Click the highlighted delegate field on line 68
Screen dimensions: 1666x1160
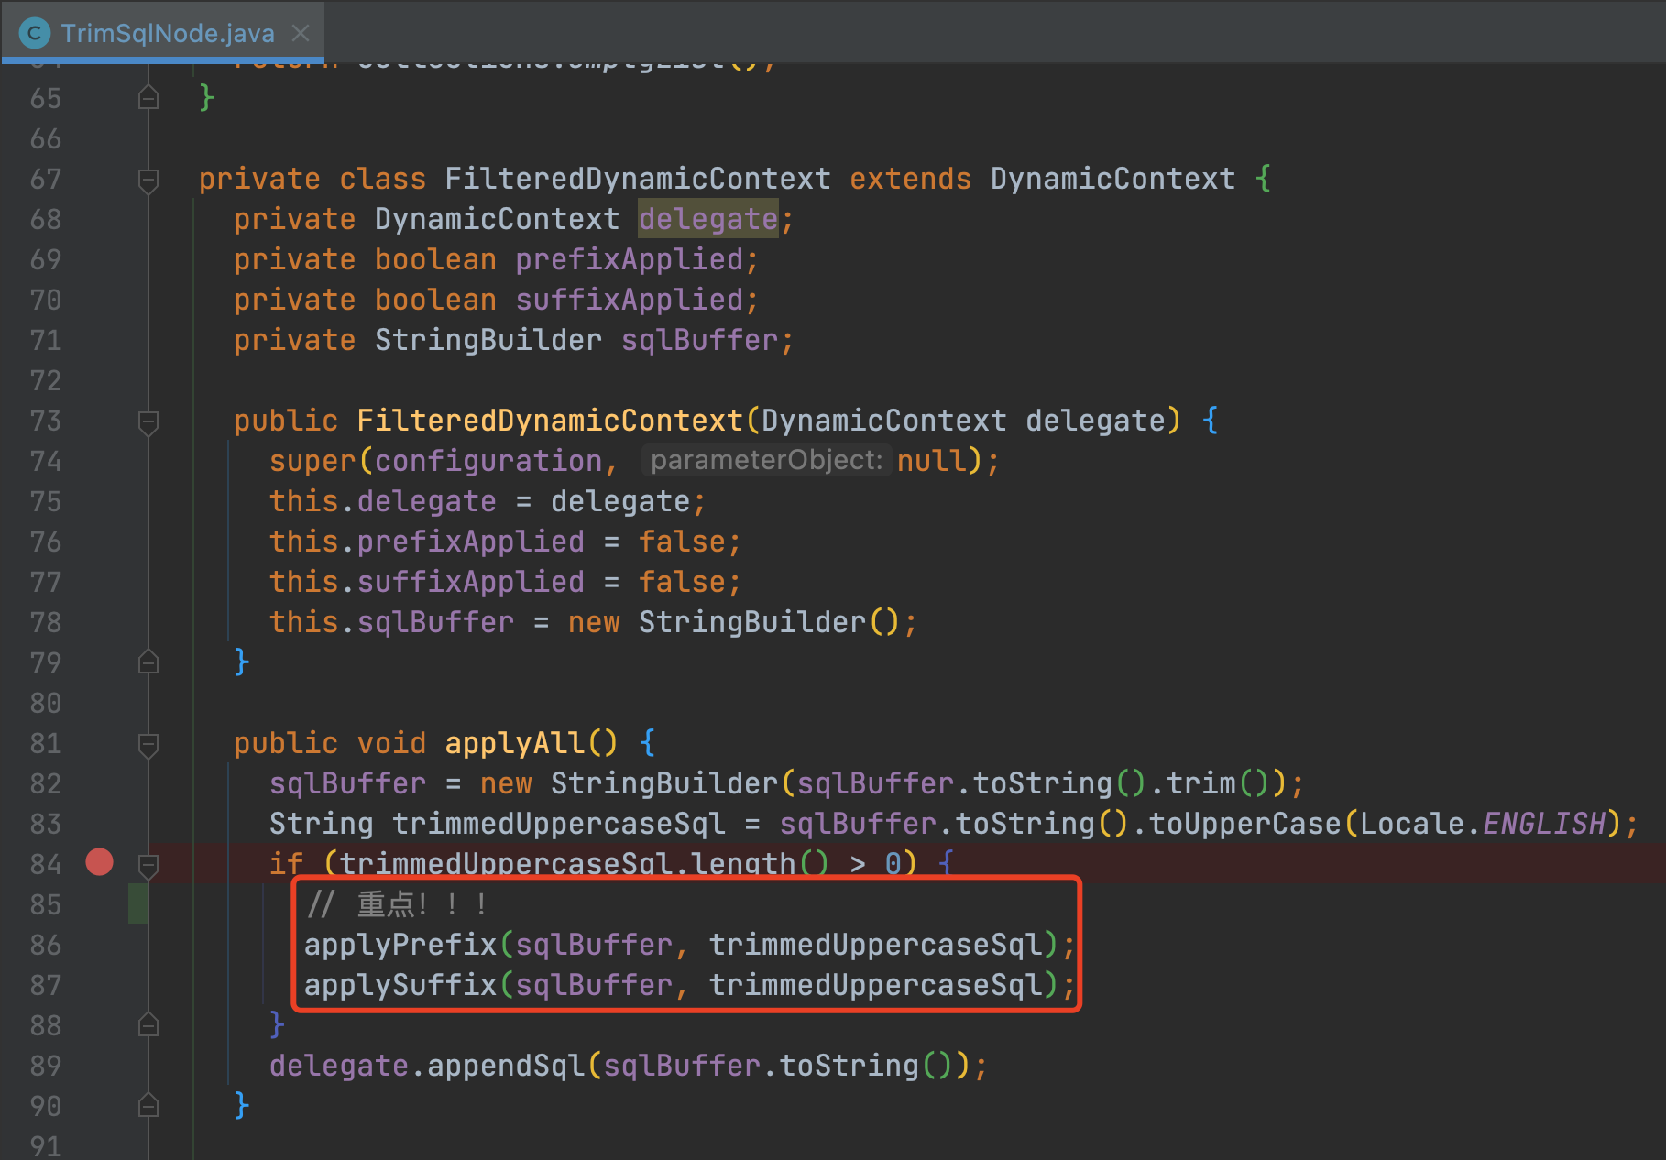point(708,219)
